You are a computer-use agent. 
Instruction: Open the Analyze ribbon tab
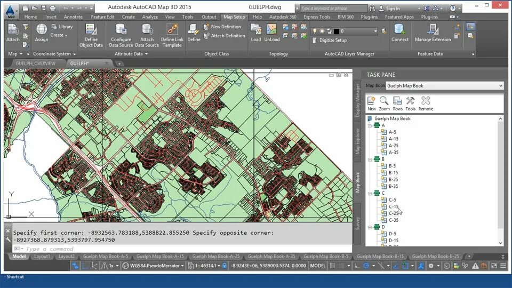[150, 17]
